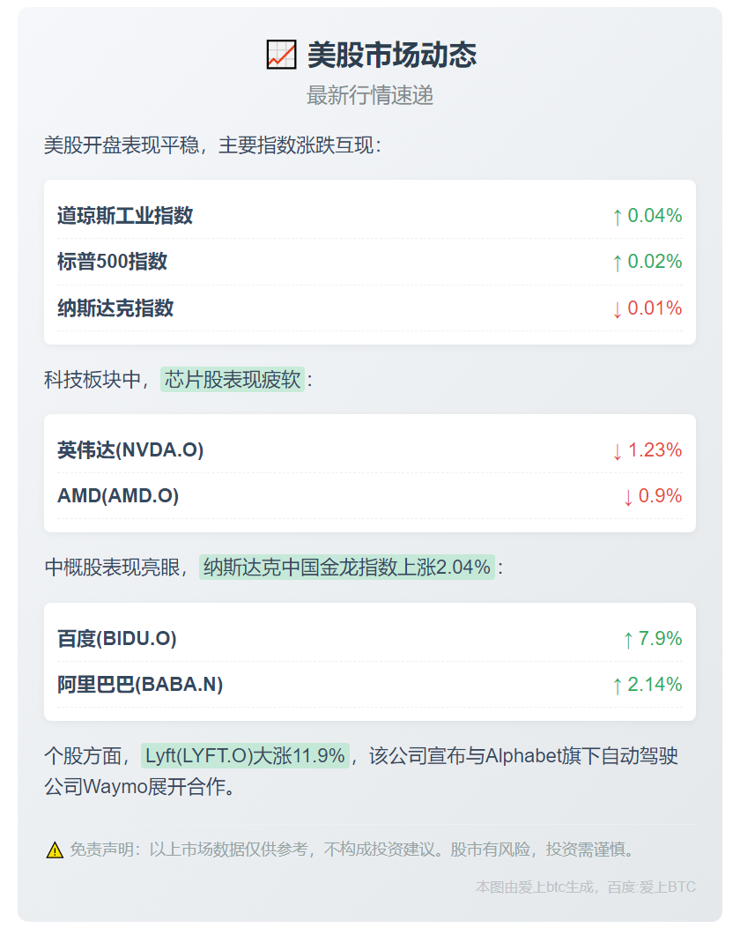Click the AMD(AMD.O) stock label
This screenshot has width=740, height=950.
(118, 496)
